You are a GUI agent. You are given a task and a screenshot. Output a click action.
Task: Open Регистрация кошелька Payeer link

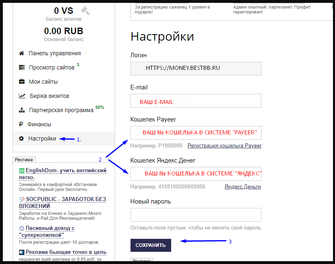224,145
